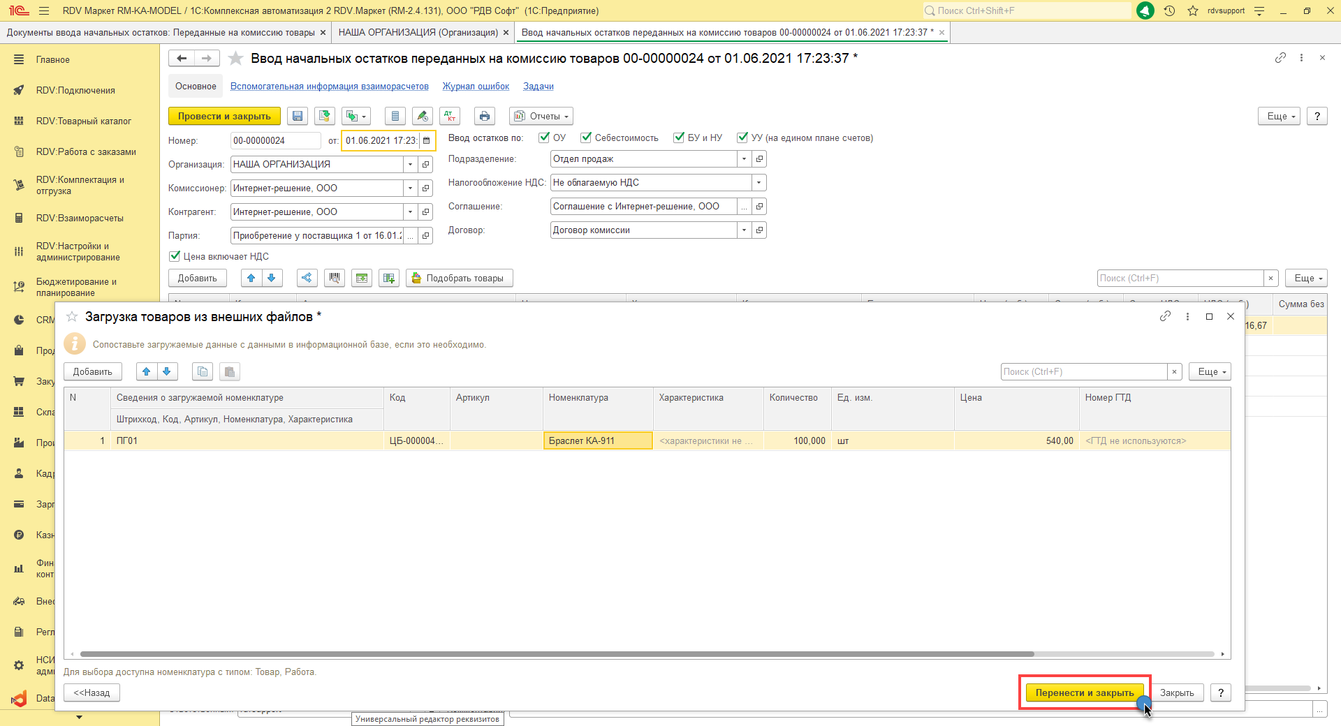Uncheck the БУ и НУ checkbox
The height and width of the screenshot is (726, 1341).
(679, 138)
